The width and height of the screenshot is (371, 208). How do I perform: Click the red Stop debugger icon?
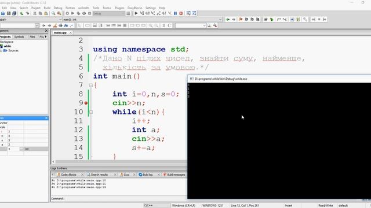pyautogui.click(x=181, y=13)
